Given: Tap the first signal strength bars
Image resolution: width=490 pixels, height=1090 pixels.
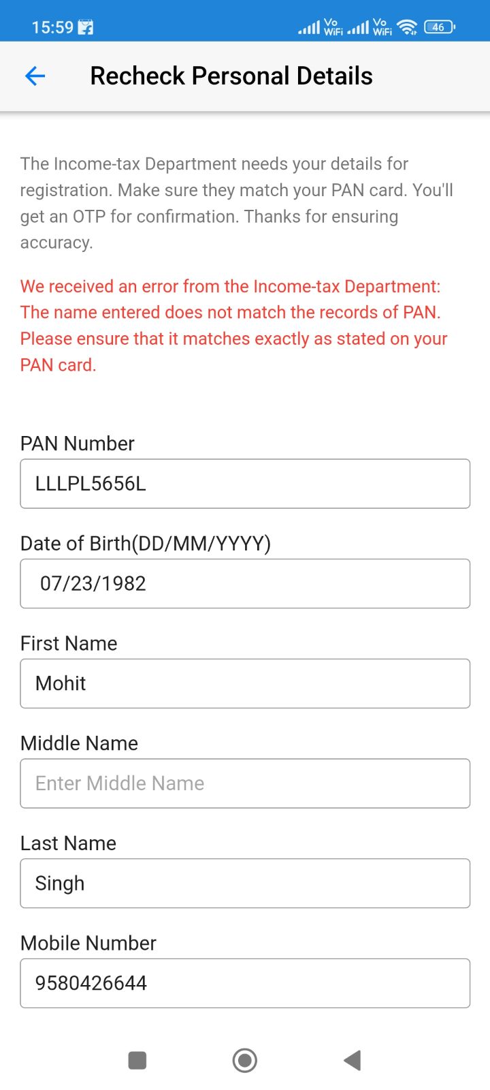Looking at the screenshot, I should pyautogui.click(x=310, y=27).
